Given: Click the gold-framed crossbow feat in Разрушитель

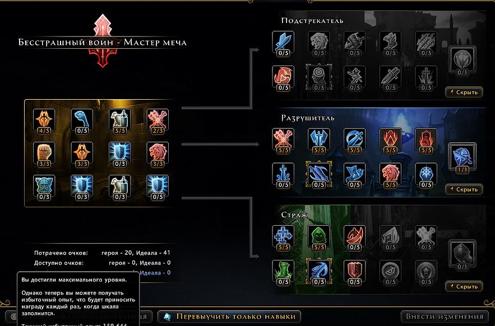Looking at the screenshot, I should 319,174.
